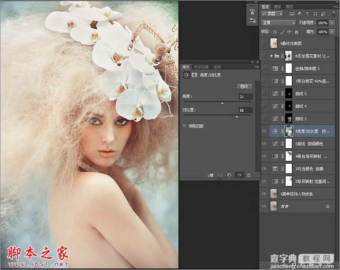Switch to the Paths tab

click(x=289, y=7)
